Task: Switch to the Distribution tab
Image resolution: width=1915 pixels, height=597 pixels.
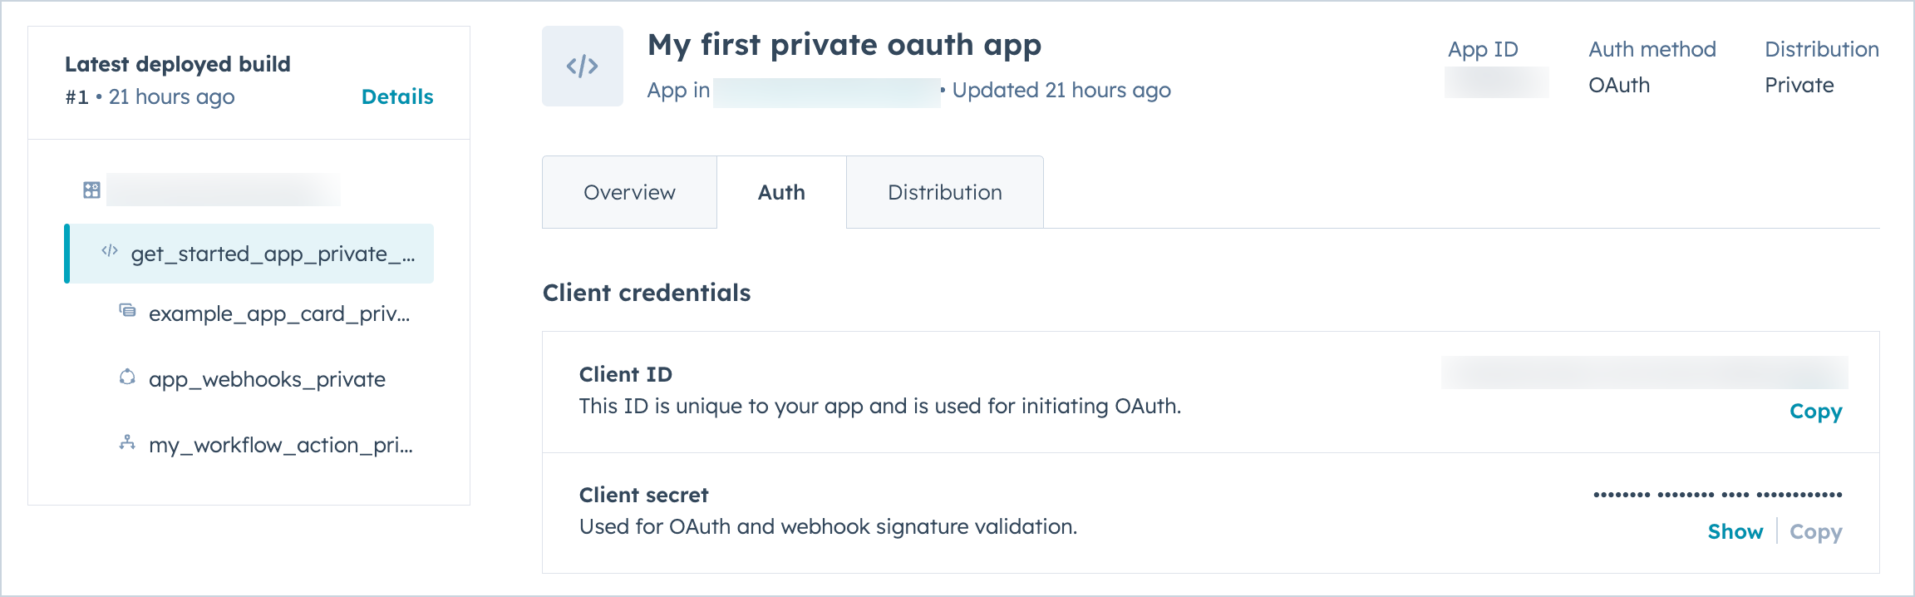Action: 944,193
